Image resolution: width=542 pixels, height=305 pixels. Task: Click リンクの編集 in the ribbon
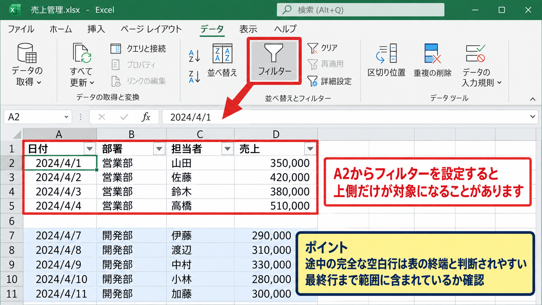pos(138,81)
